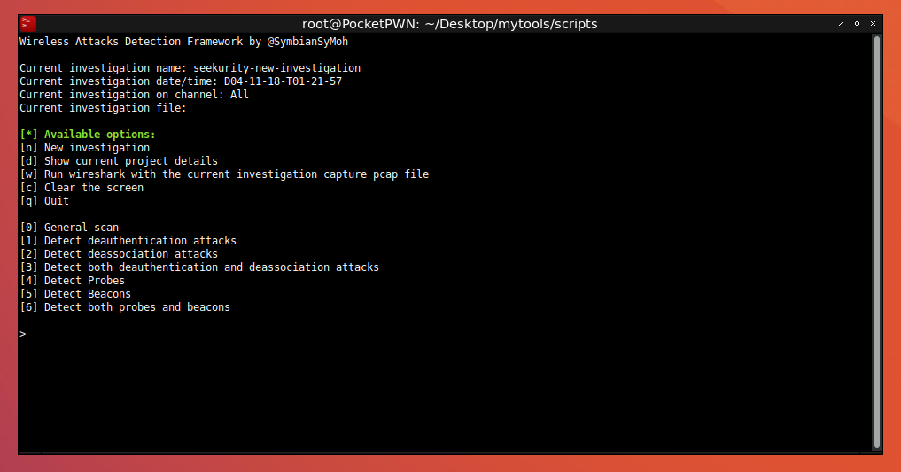Click '[1] Detect deauthentication attacks' text
The height and width of the screenshot is (472, 901).
(128, 241)
